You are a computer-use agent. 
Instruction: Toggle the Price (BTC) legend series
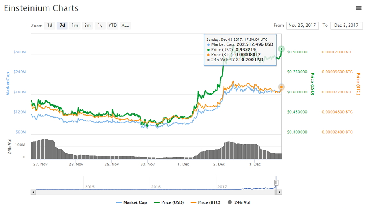point(206,202)
